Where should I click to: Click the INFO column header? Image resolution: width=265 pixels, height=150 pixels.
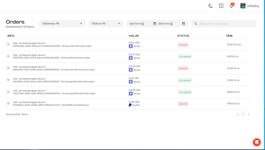pyautogui.click(x=11, y=36)
